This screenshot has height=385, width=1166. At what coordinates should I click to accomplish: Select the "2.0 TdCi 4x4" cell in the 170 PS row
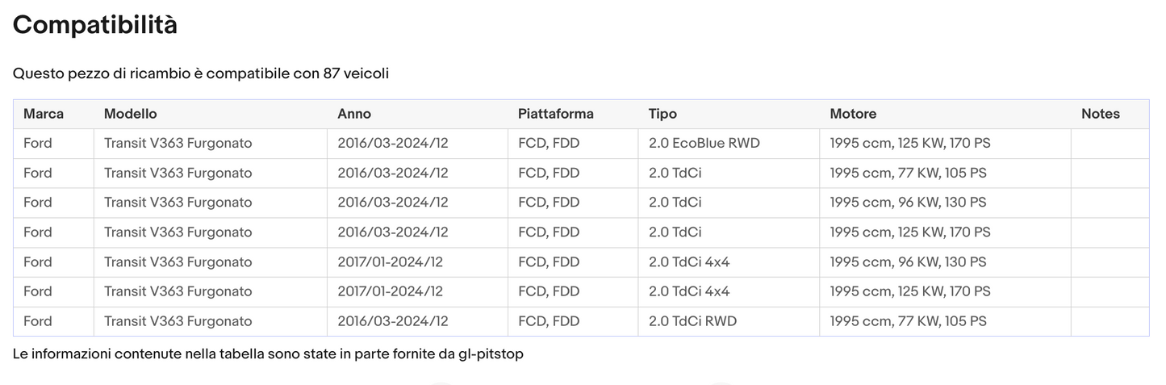pos(689,291)
